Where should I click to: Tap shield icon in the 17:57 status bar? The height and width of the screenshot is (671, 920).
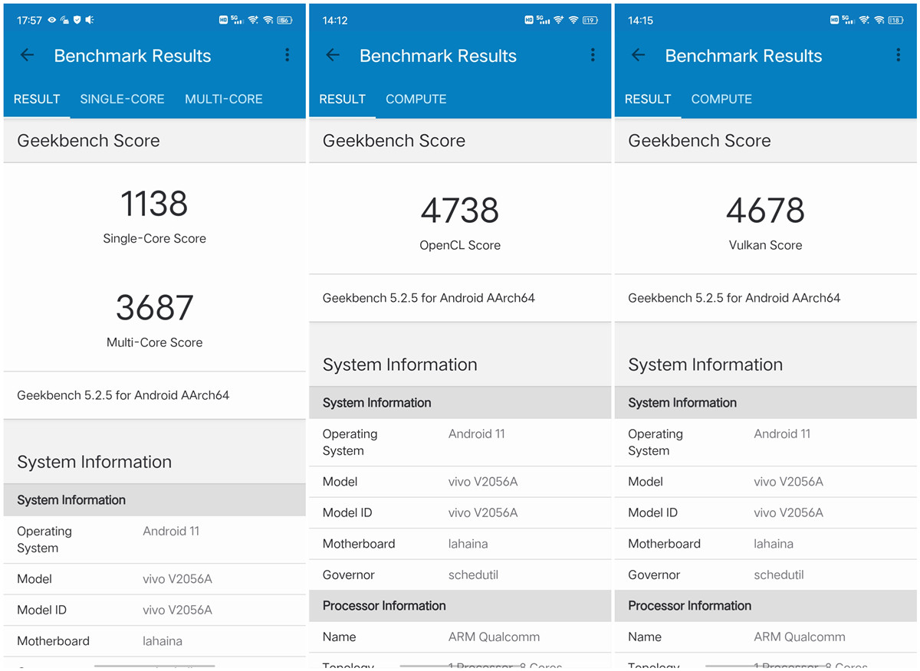click(77, 21)
